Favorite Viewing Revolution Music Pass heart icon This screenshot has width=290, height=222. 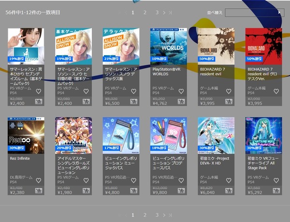(133, 180)
